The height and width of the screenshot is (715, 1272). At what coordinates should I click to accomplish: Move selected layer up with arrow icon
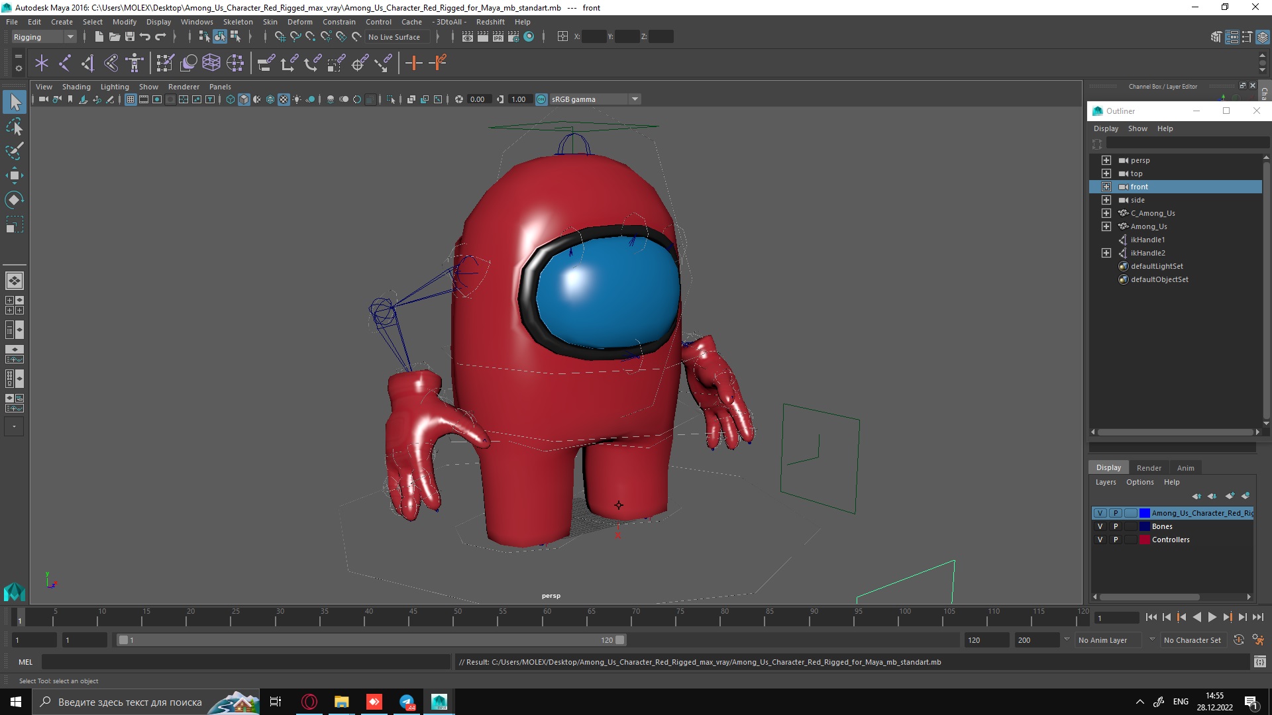coord(1196,496)
